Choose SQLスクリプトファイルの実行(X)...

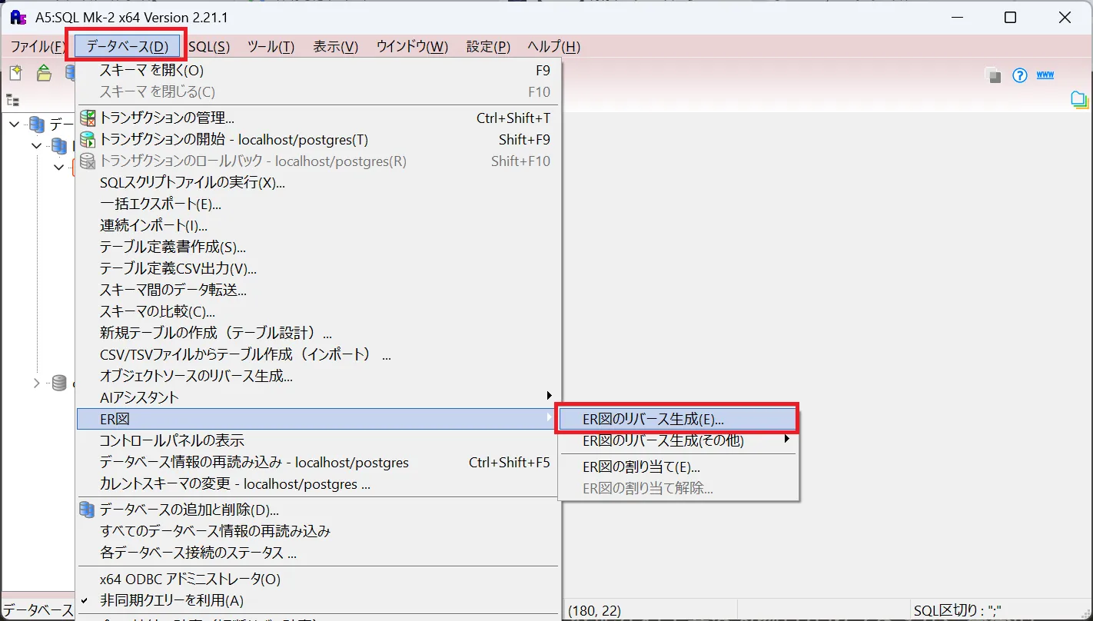point(318,183)
